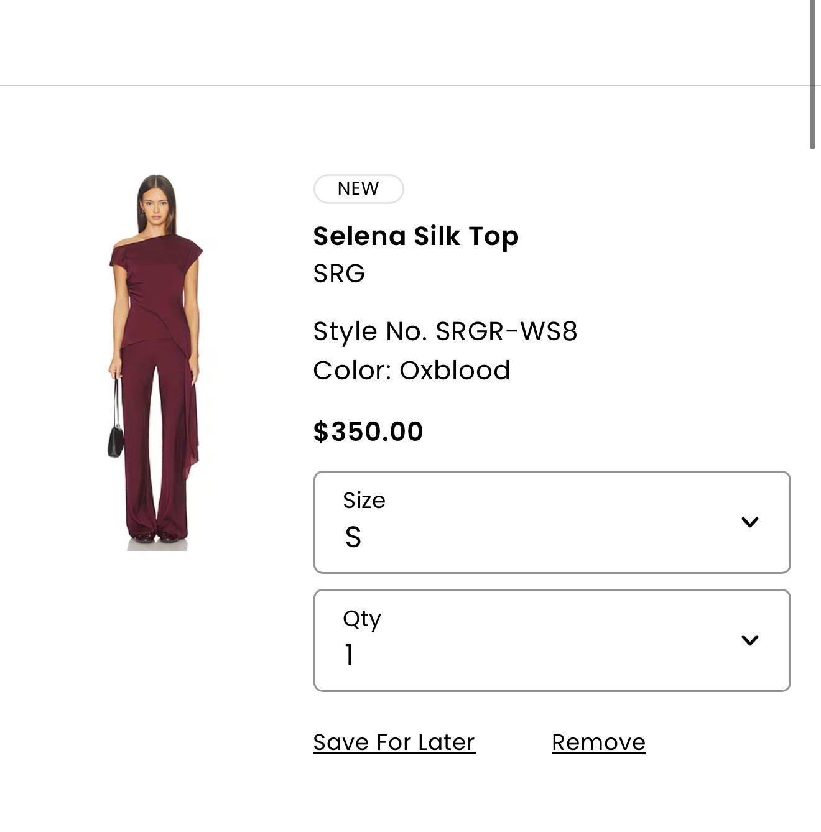The width and height of the screenshot is (821, 832).
Task: Click the Selena Silk Top title
Action: (415, 236)
